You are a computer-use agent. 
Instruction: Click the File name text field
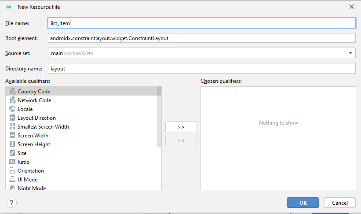(x=201, y=23)
